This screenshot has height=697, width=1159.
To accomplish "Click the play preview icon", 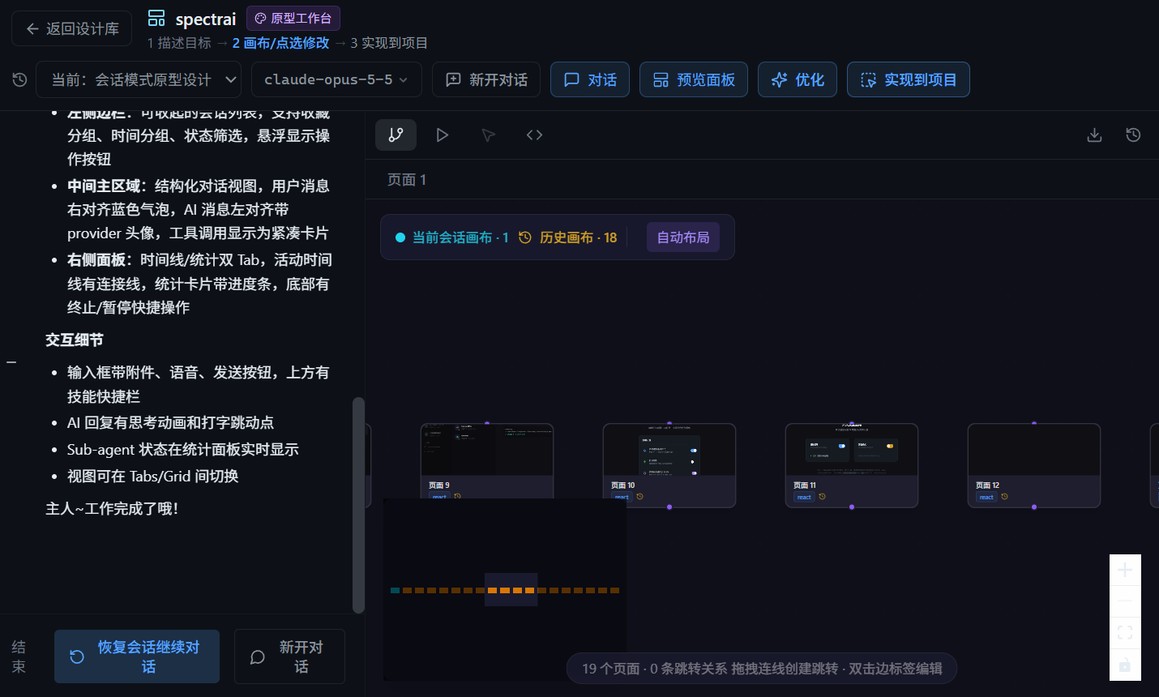I will tap(442, 135).
